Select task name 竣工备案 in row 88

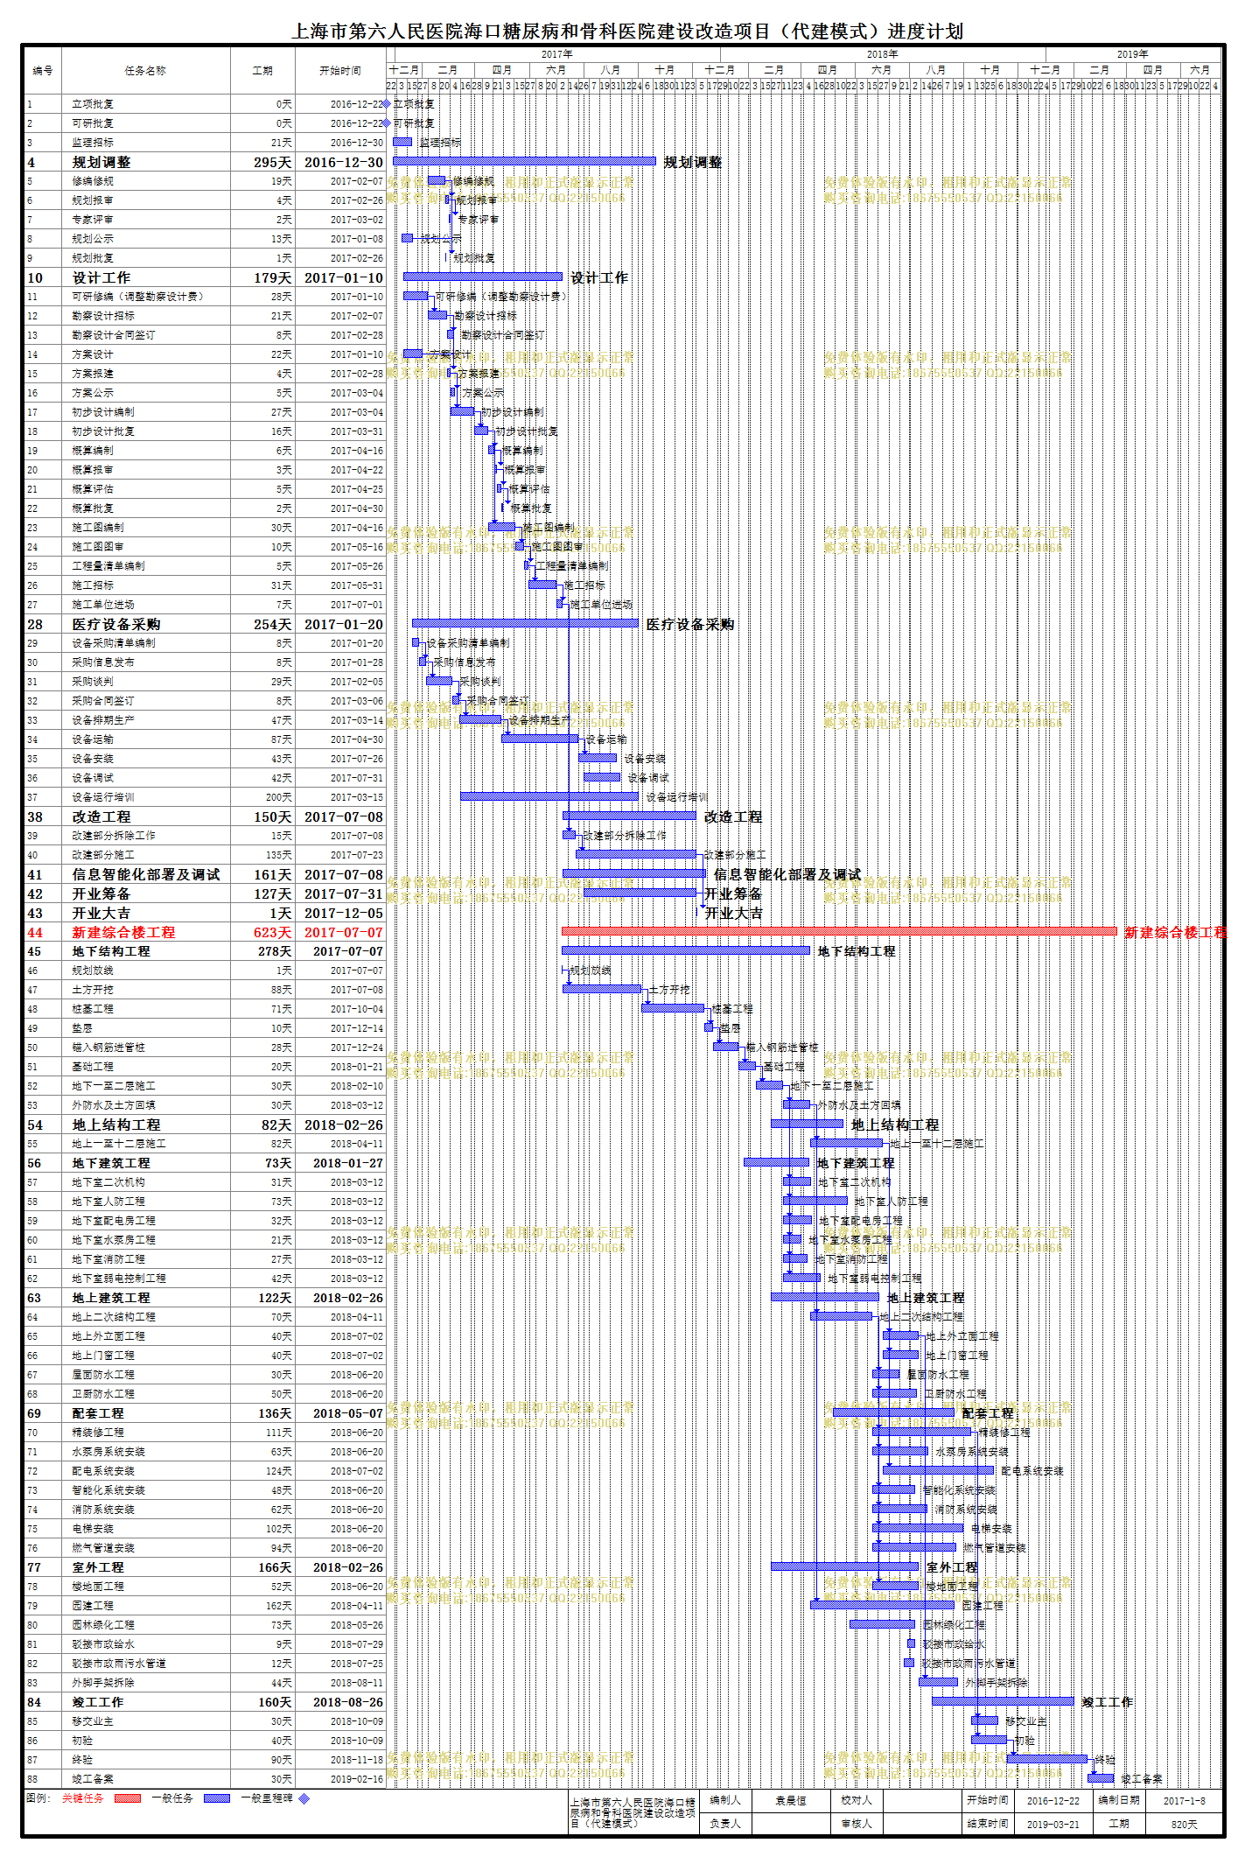(x=93, y=1779)
